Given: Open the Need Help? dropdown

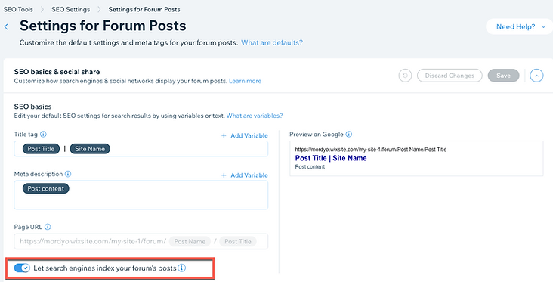Looking at the screenshot, I should click(519, 26).
